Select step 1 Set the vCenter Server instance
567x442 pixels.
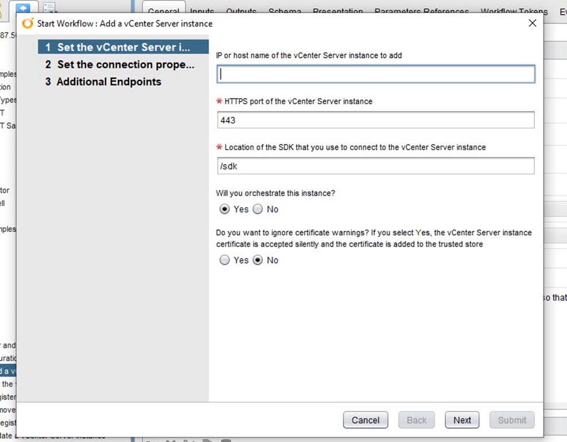123,47
